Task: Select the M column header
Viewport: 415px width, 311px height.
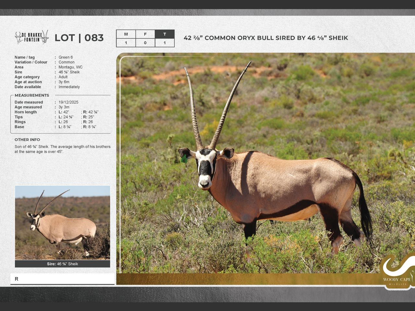Action: tap(126, 34)
